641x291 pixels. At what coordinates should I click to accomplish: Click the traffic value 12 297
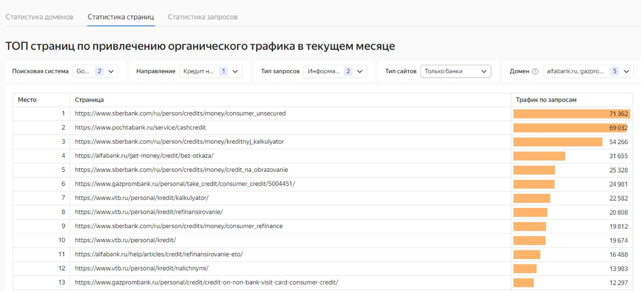pyautogui.click(x=618, y=282)
